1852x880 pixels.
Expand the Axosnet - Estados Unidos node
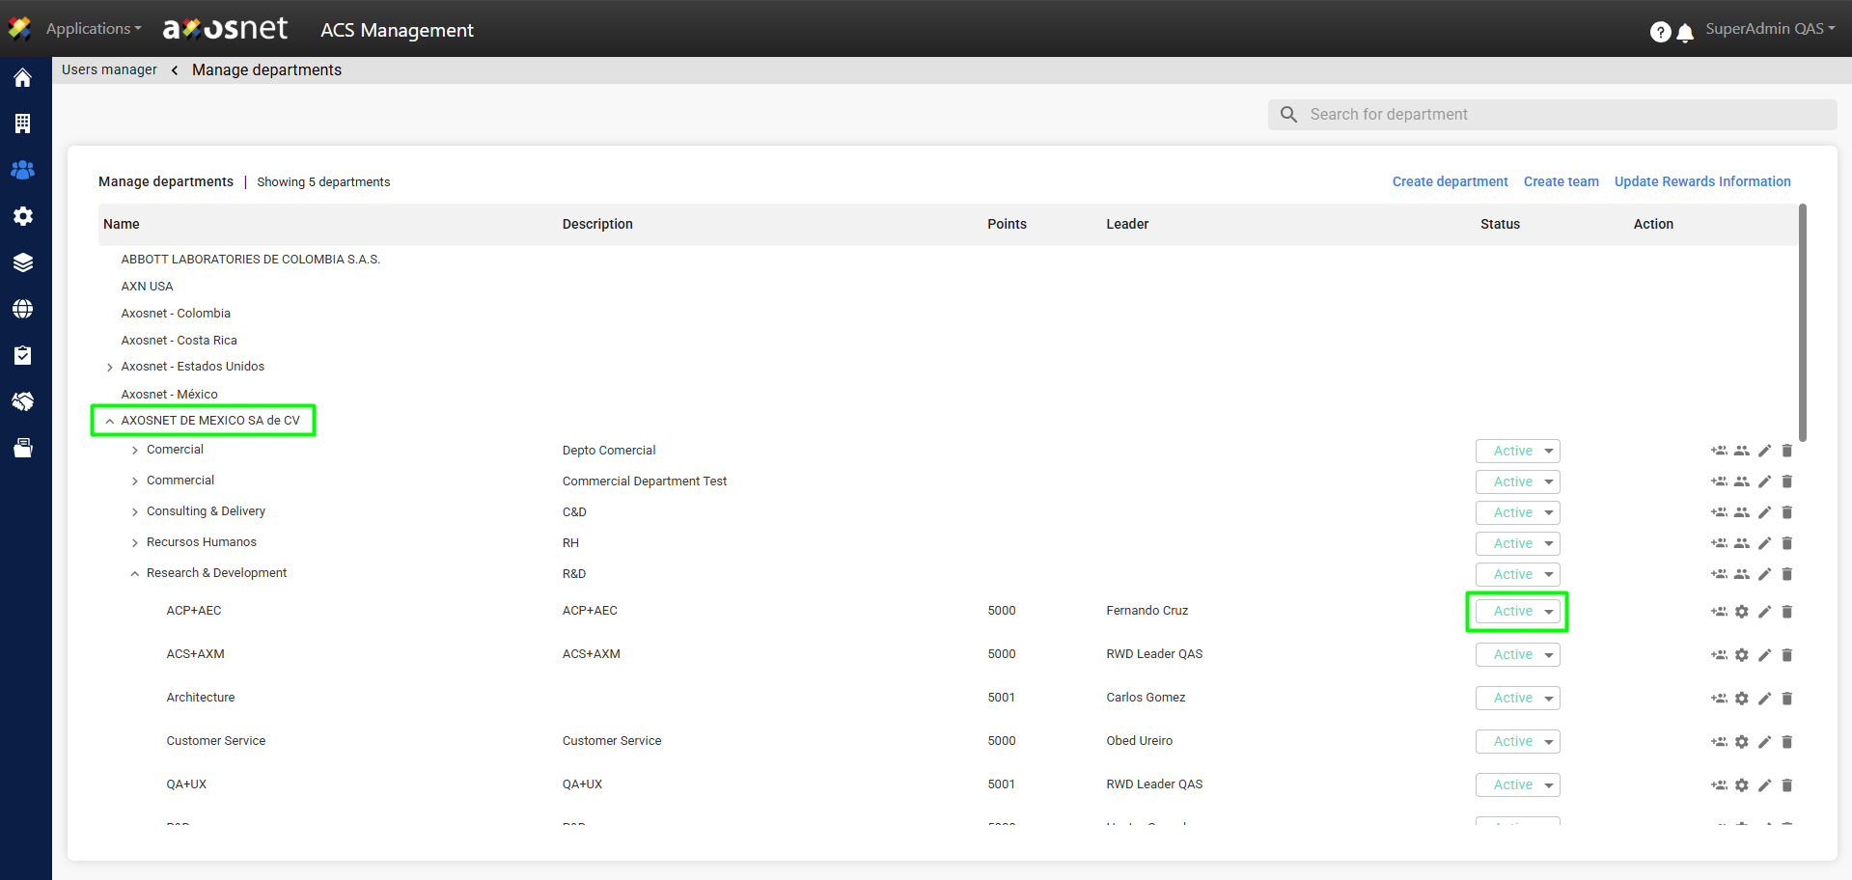[109, 368]
